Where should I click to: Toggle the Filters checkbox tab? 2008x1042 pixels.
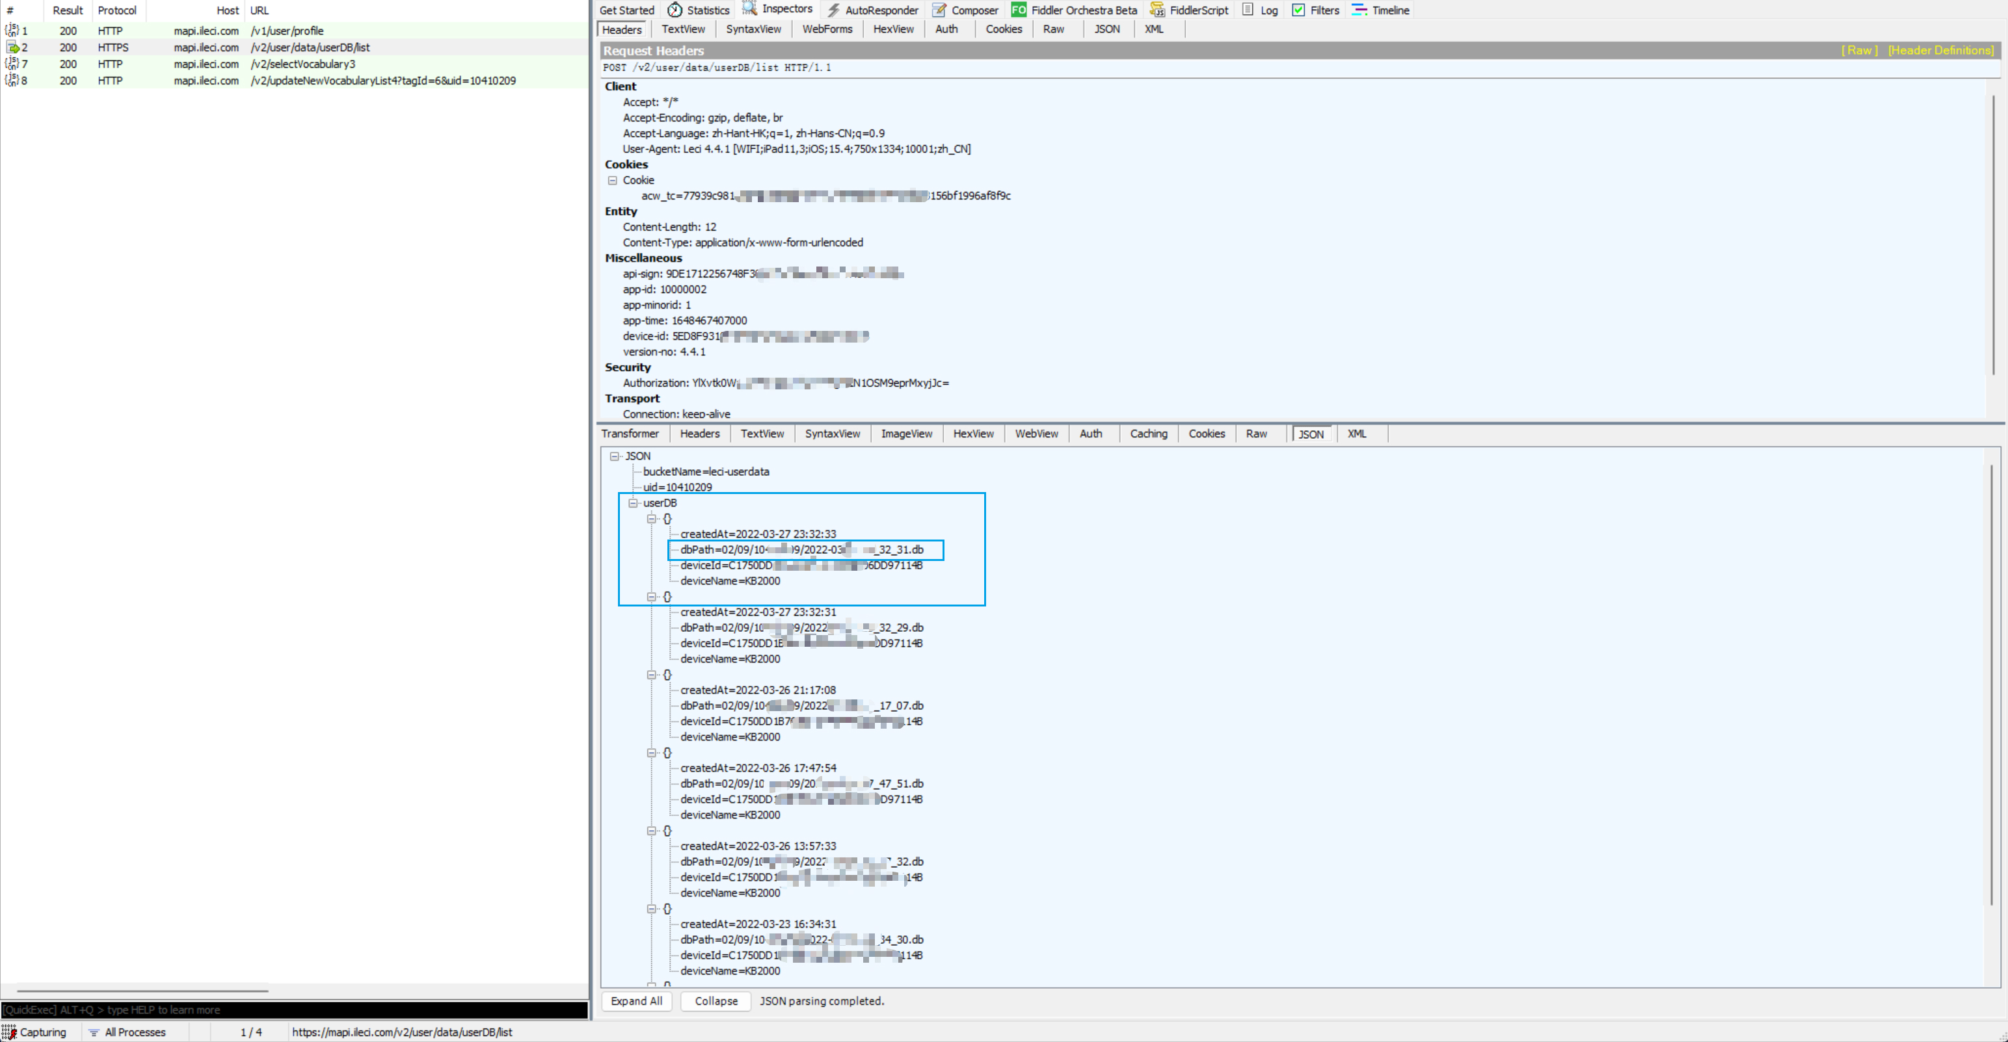point(1298,10)
